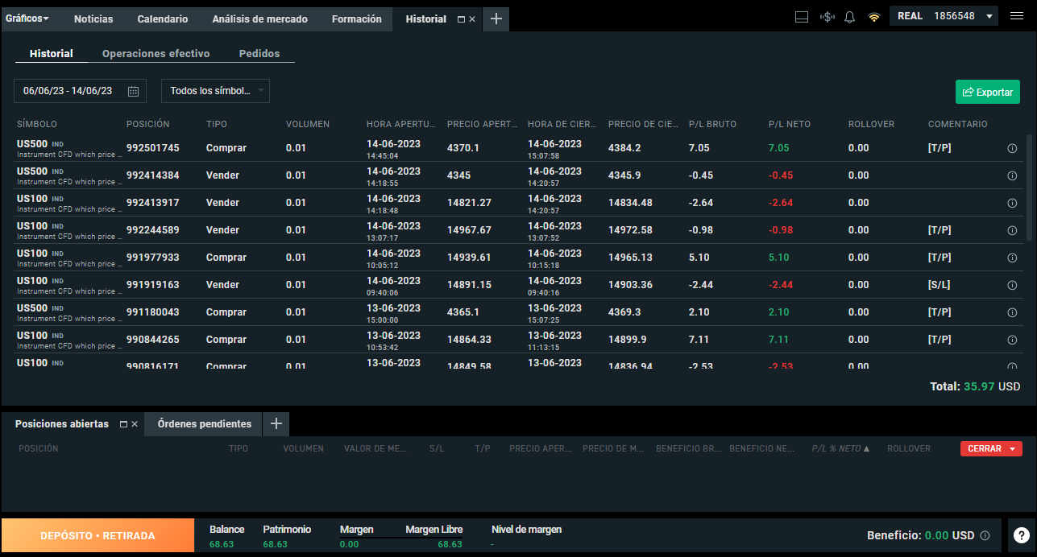The height and width of the screenshot is (557, 1037).
Task: Open info icon for position 991180043
Action: [x=1012, y=312]
